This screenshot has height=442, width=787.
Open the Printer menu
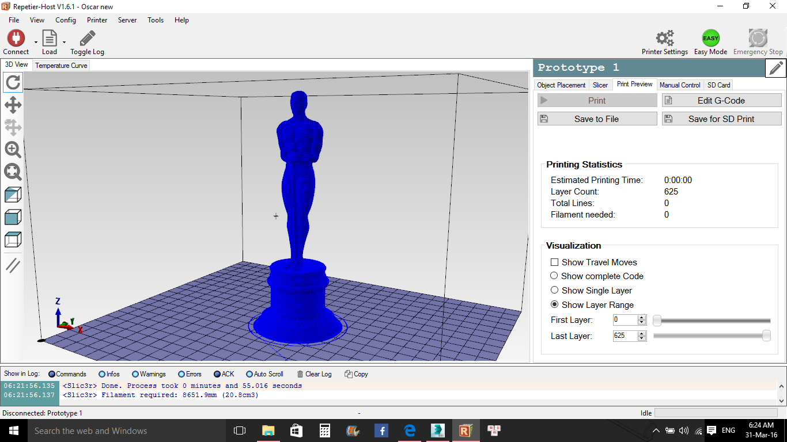[97, 20]
